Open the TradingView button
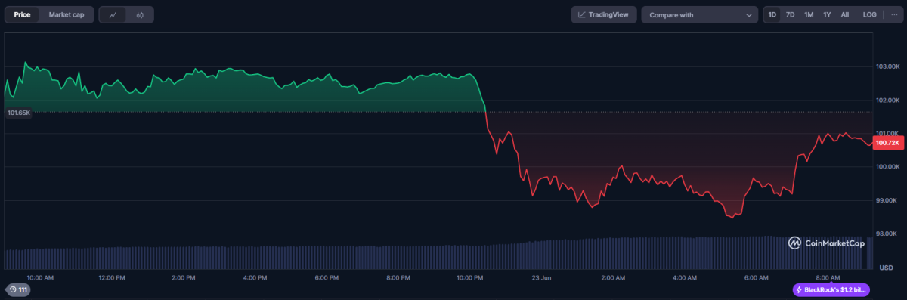Image resolution: width=907 pixels, height=300 pixels. [x=604, y=14]
